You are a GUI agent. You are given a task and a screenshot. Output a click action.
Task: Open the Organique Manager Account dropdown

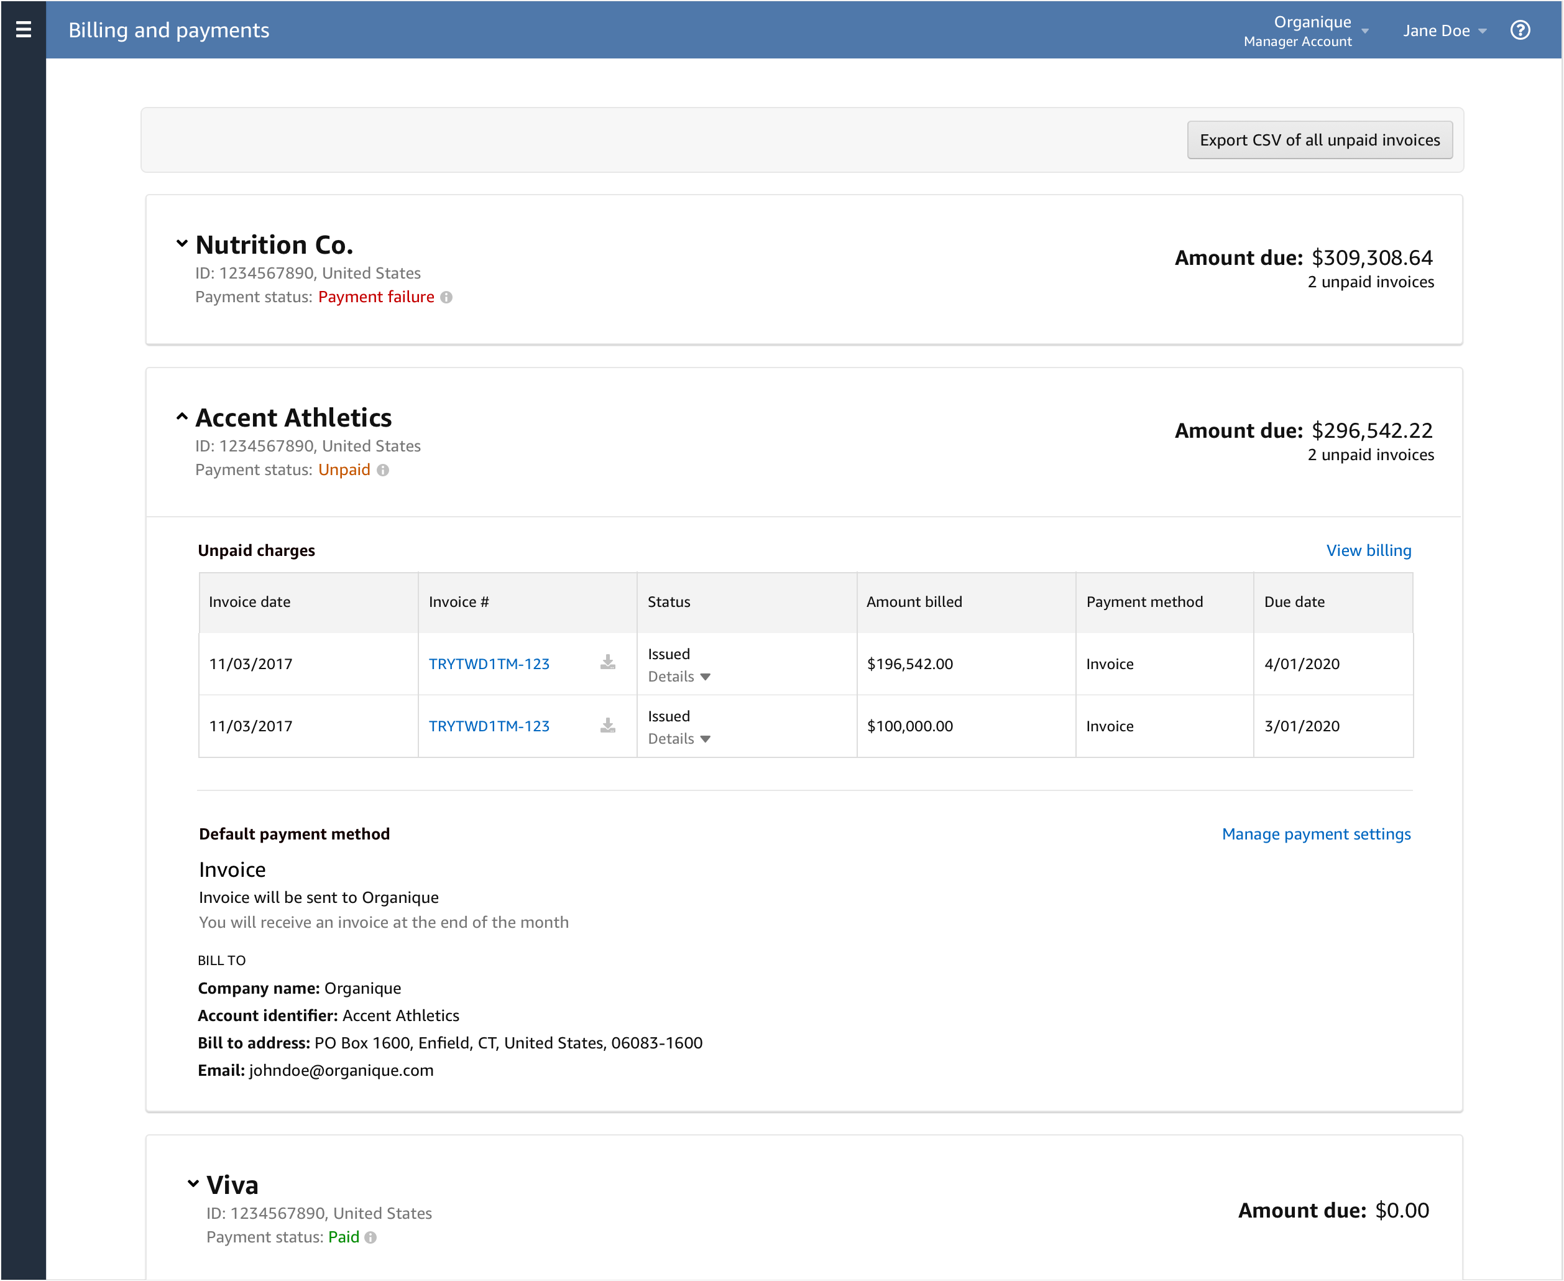tap(1306, 31)
